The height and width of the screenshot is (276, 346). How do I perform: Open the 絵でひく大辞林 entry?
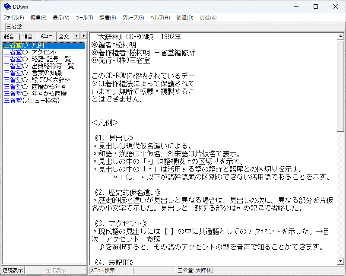coord(51,79)
